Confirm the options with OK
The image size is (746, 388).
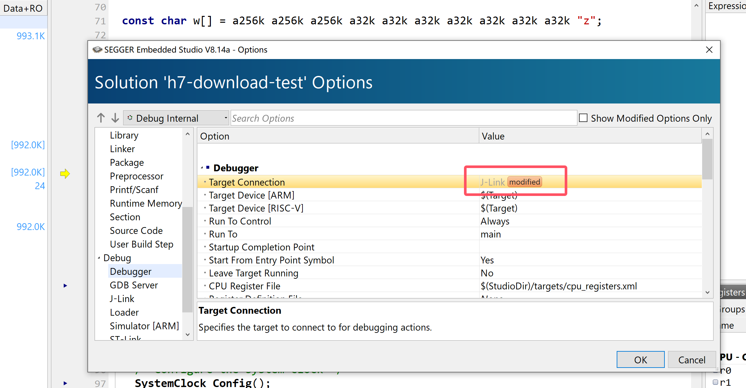click(640, 359)
